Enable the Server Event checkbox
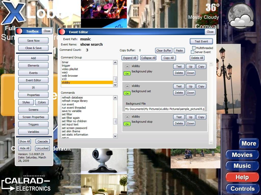 click(193, 52)
